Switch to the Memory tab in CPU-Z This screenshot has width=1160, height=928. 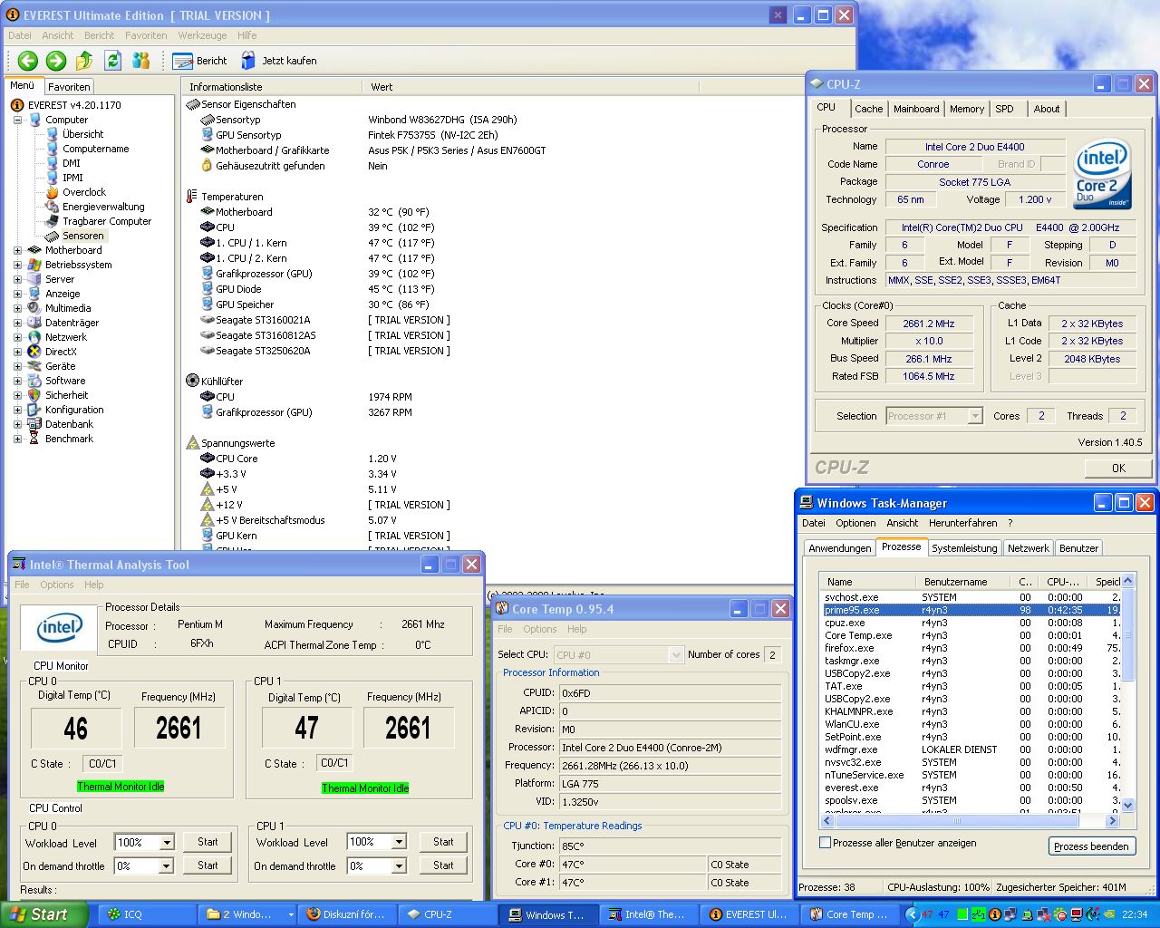pos(966,109)
